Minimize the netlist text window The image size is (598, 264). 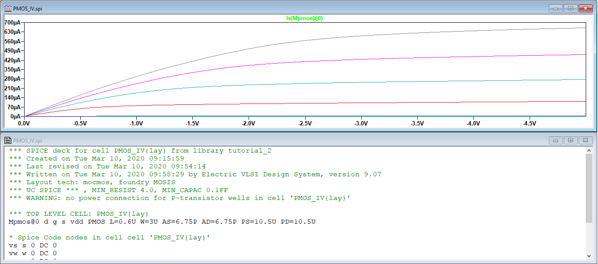(x=555, y=140)
